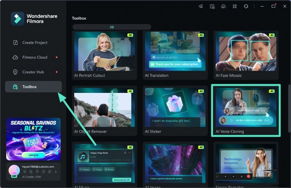The height and width of the screenshot is (188, 291).
Task: Click the AI Credits: 2100 text
Action: pos(31,177)
